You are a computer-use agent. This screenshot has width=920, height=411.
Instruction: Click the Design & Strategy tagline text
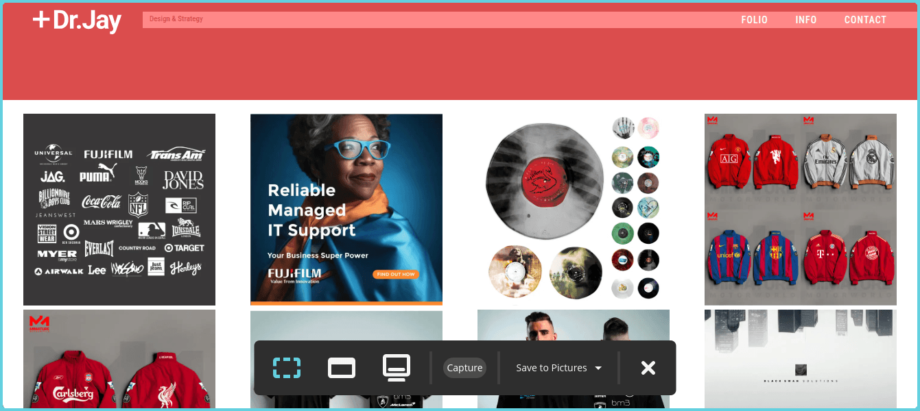pos(176,19)
